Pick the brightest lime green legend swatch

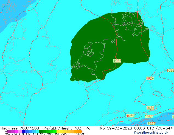pyautogui.click(x=55, y=131)
